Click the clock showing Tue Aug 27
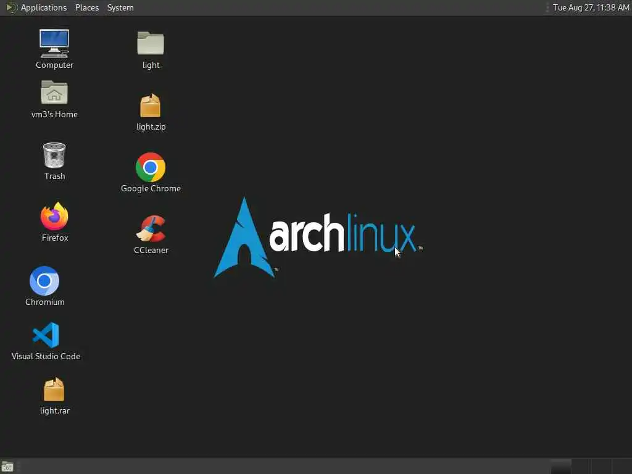The height and width of the screenshot is (474, 632). (591, 7)
